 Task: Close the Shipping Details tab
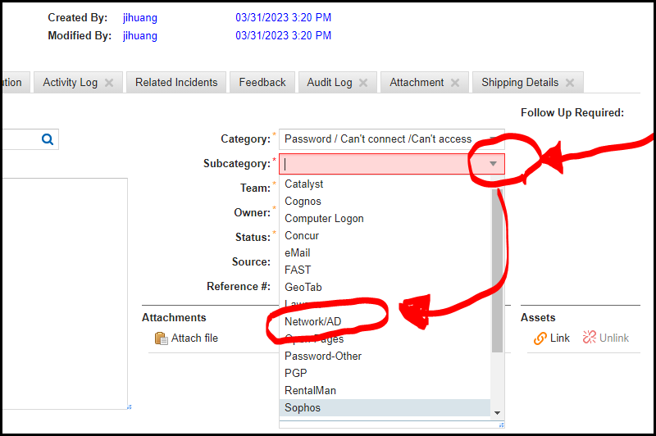[x=570, y=83]
